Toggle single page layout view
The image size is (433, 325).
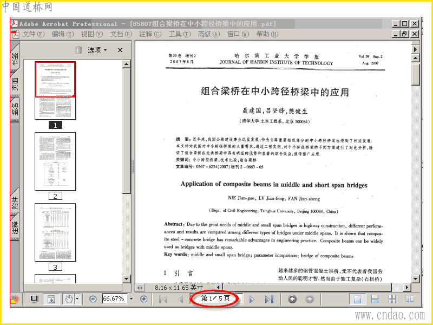[x=357, y=299]
